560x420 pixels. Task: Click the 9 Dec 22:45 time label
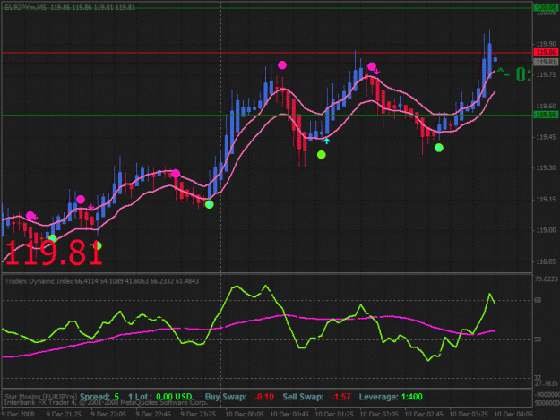pos(153,414)
